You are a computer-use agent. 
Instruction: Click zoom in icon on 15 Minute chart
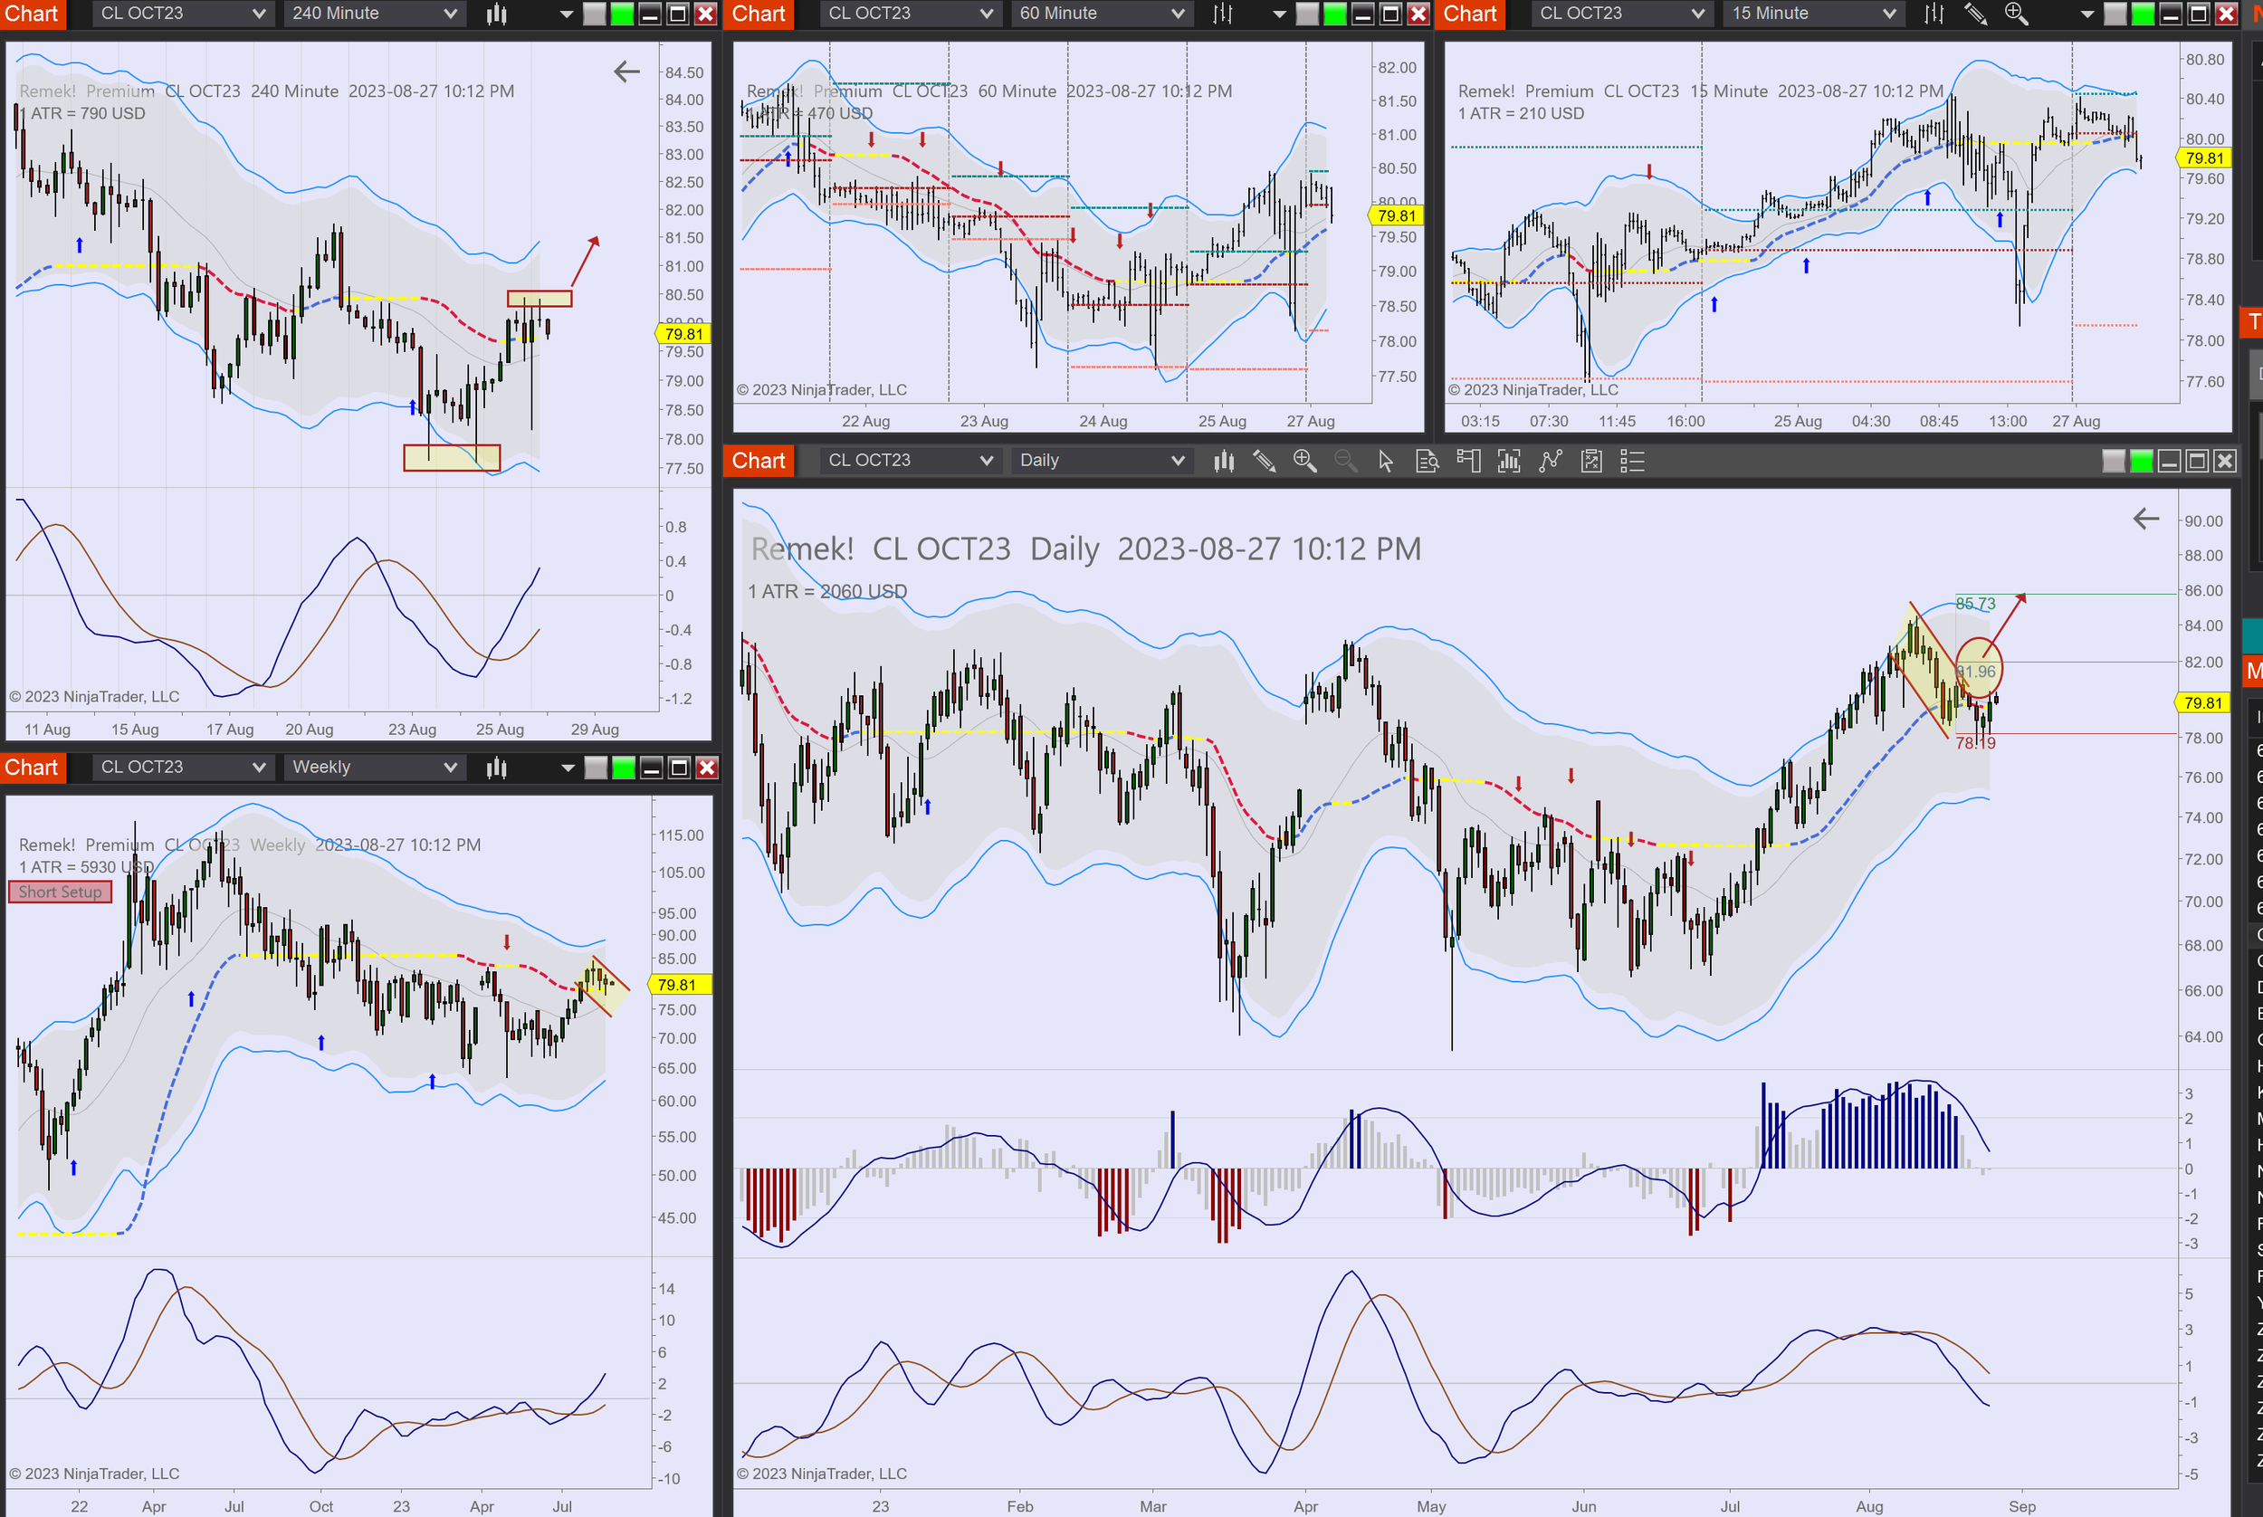point(2015,14)
